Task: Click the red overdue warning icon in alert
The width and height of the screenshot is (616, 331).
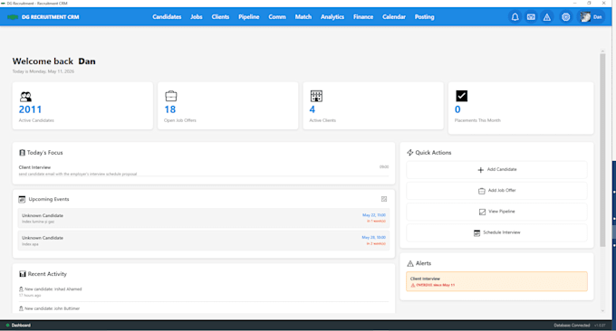Action: click(x=413, y=285)
